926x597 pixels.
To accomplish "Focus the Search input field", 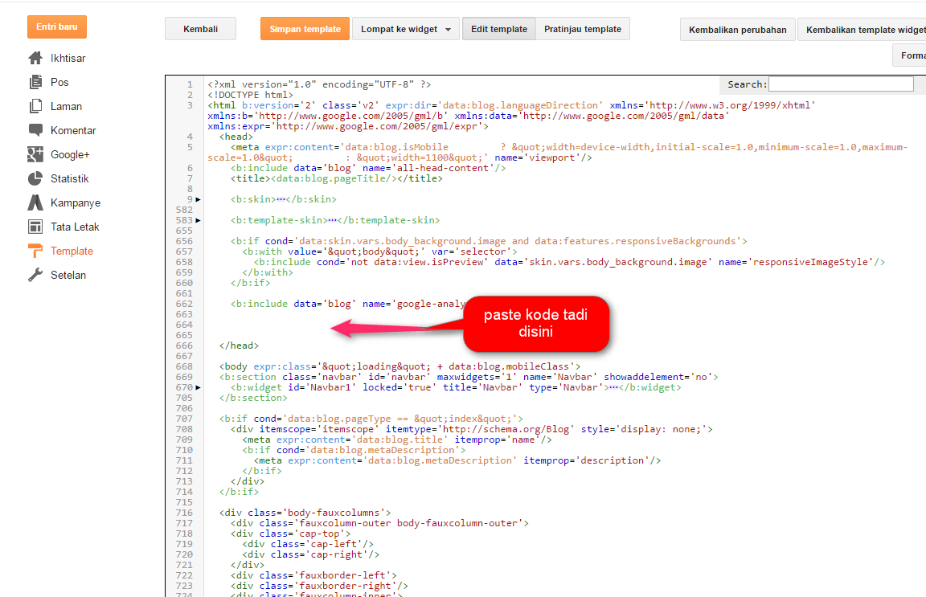I will 841,84.
